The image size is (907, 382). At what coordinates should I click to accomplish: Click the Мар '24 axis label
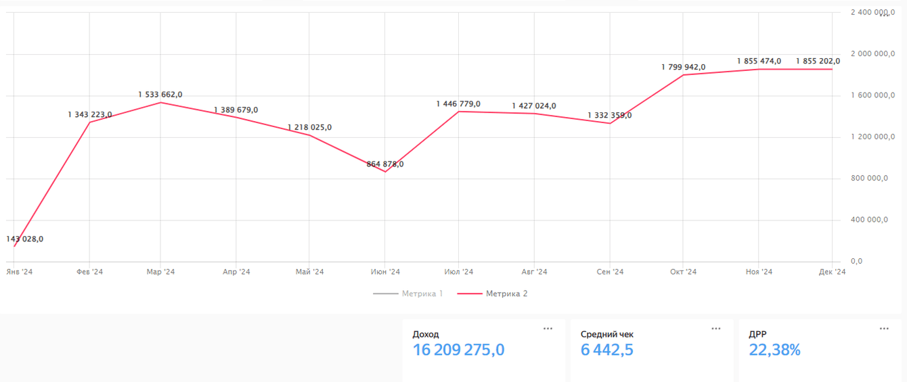pos(160,272)
